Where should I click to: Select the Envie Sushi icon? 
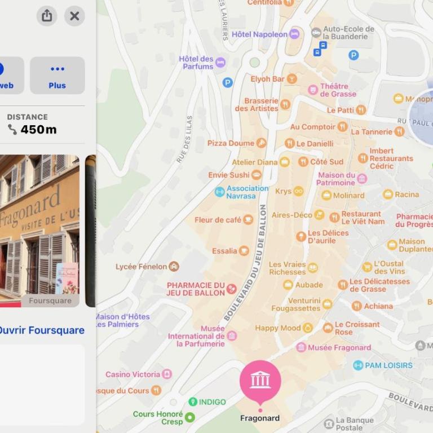[257, 175]
